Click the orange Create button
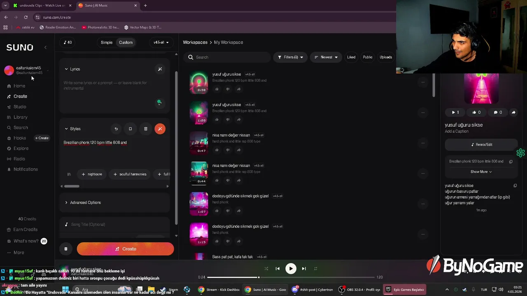Image resolution: width=527 pixels, height=296 pixels. [125, 249]
